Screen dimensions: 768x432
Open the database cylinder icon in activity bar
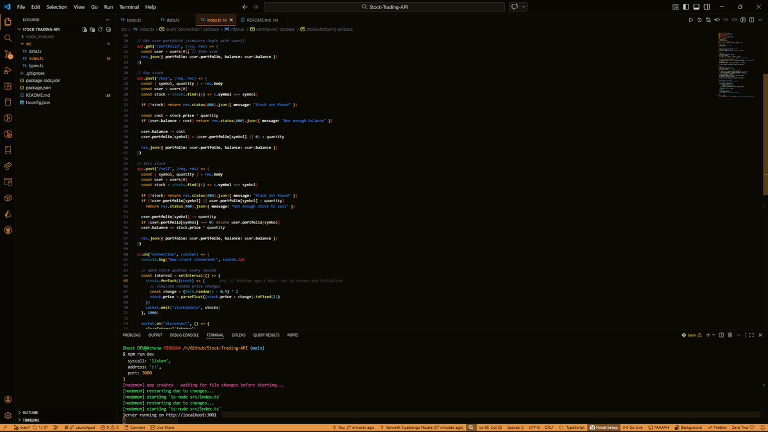[8, 102]
